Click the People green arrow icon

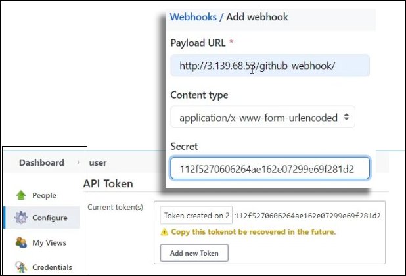[20, 195]
